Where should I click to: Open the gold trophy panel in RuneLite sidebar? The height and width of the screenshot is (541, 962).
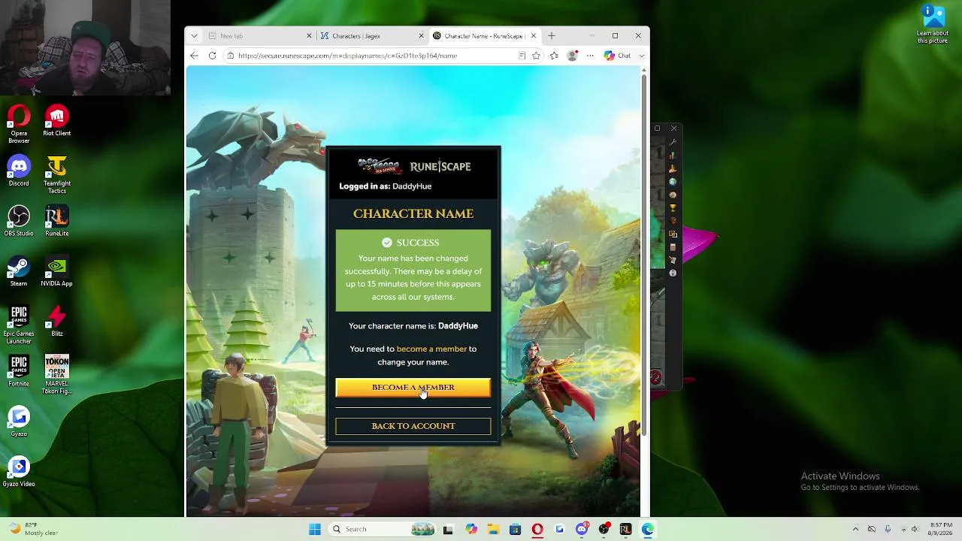point(673,208)
